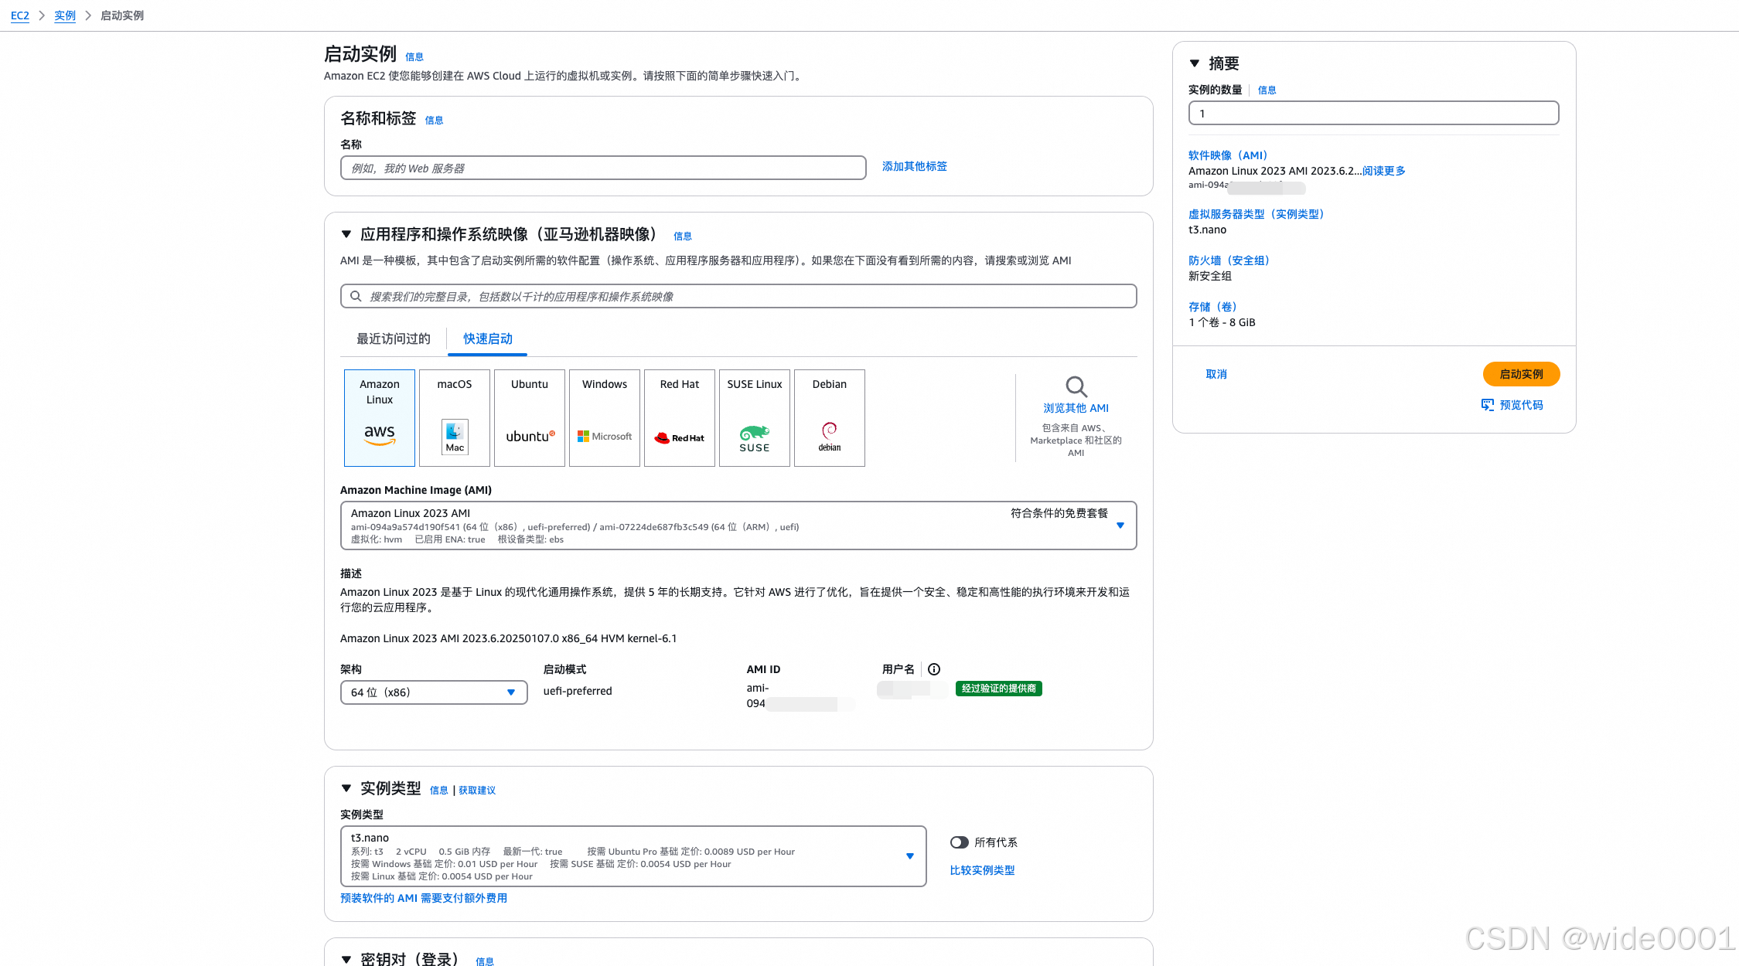1739x966 pixels.
Task: Click the orange 启动实例 button
Action: pyautogui.click(x=1520, y=374)
